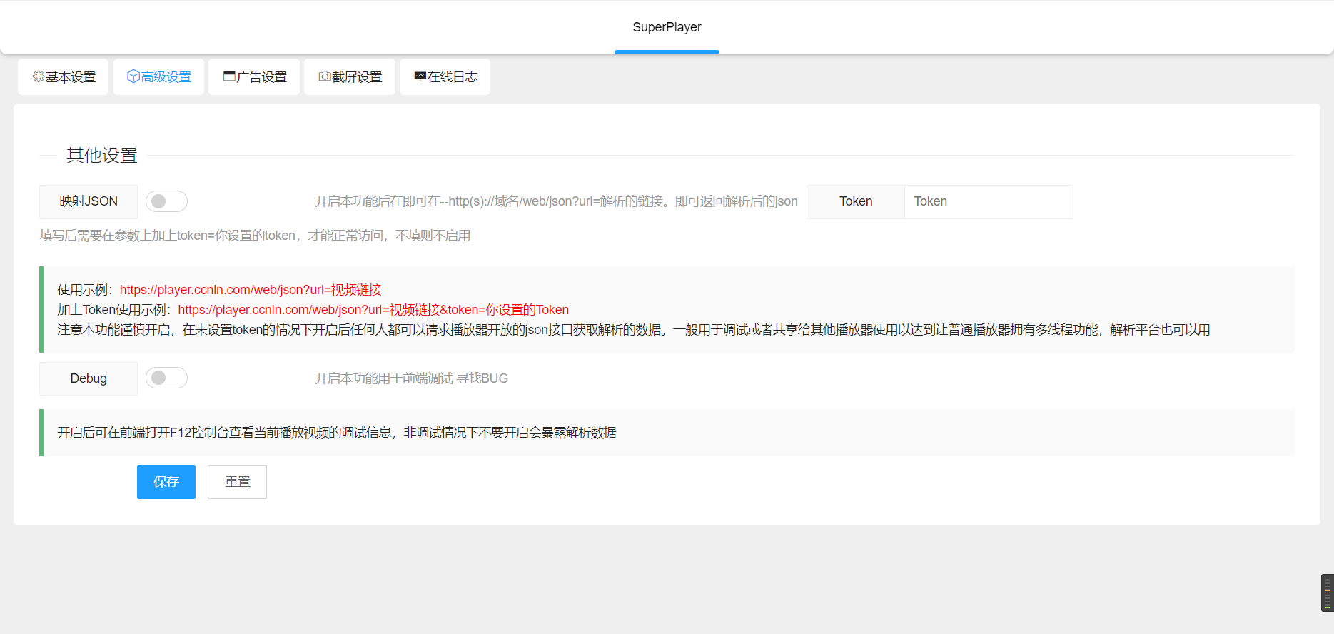The image size is (1334, 634).
Task: Click the gray token hint text below 映射JSON
Action: pos(255,236)
